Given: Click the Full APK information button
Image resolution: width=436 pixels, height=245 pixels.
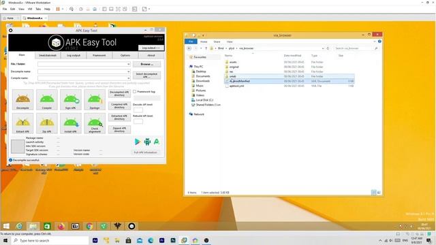Looking at the screenshot, I should click(145, 152).
